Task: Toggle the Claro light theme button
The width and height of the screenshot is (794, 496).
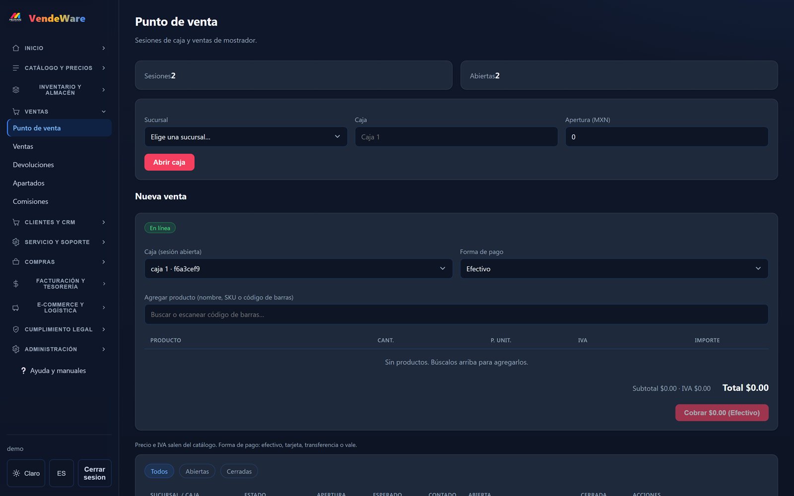Action: click(x=26, y=473)
